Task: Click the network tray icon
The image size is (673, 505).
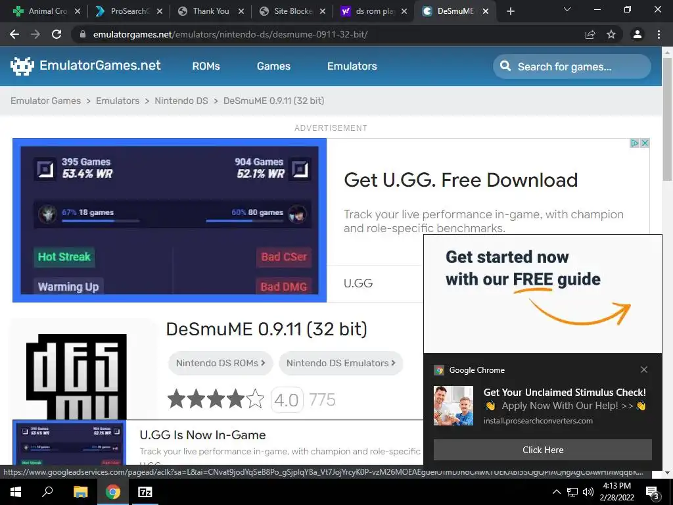Action: coord(572,492)
